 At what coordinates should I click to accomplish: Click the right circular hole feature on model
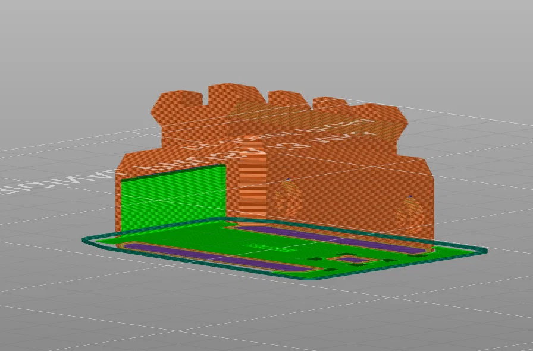(x=410, y=215)
